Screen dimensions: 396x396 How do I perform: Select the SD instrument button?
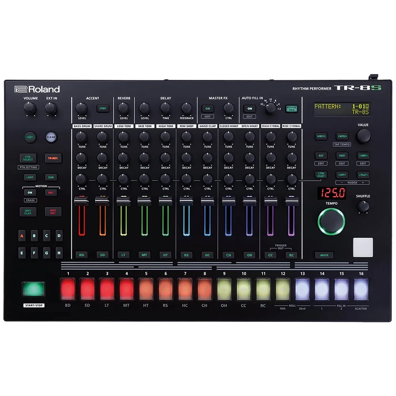click(103, 255)
